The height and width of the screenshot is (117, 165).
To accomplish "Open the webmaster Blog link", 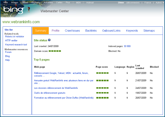I will pos(7,56).
